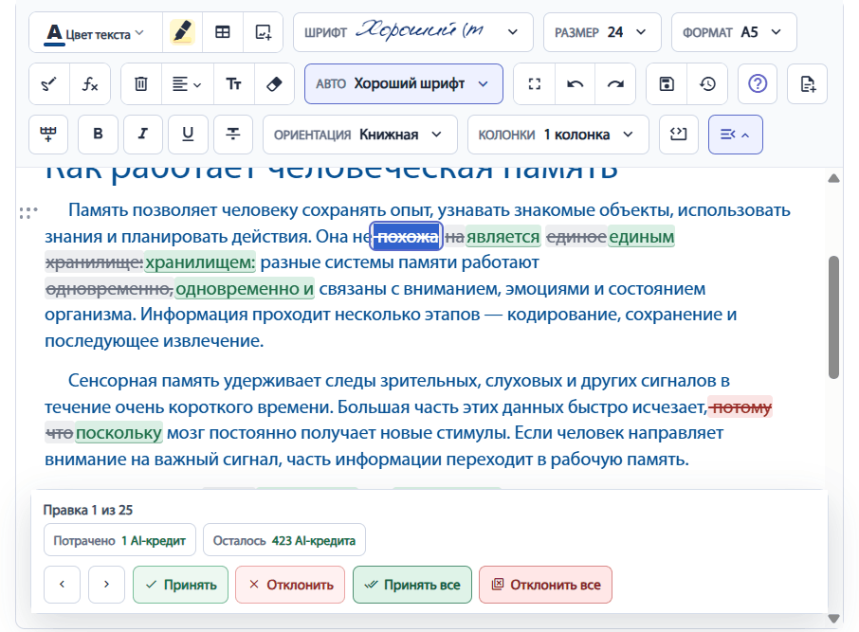This screenshot has height=632, width=859.
Task: Click the fullscreen expand icon
Action: pyautogui.click(x=534, y=84)
